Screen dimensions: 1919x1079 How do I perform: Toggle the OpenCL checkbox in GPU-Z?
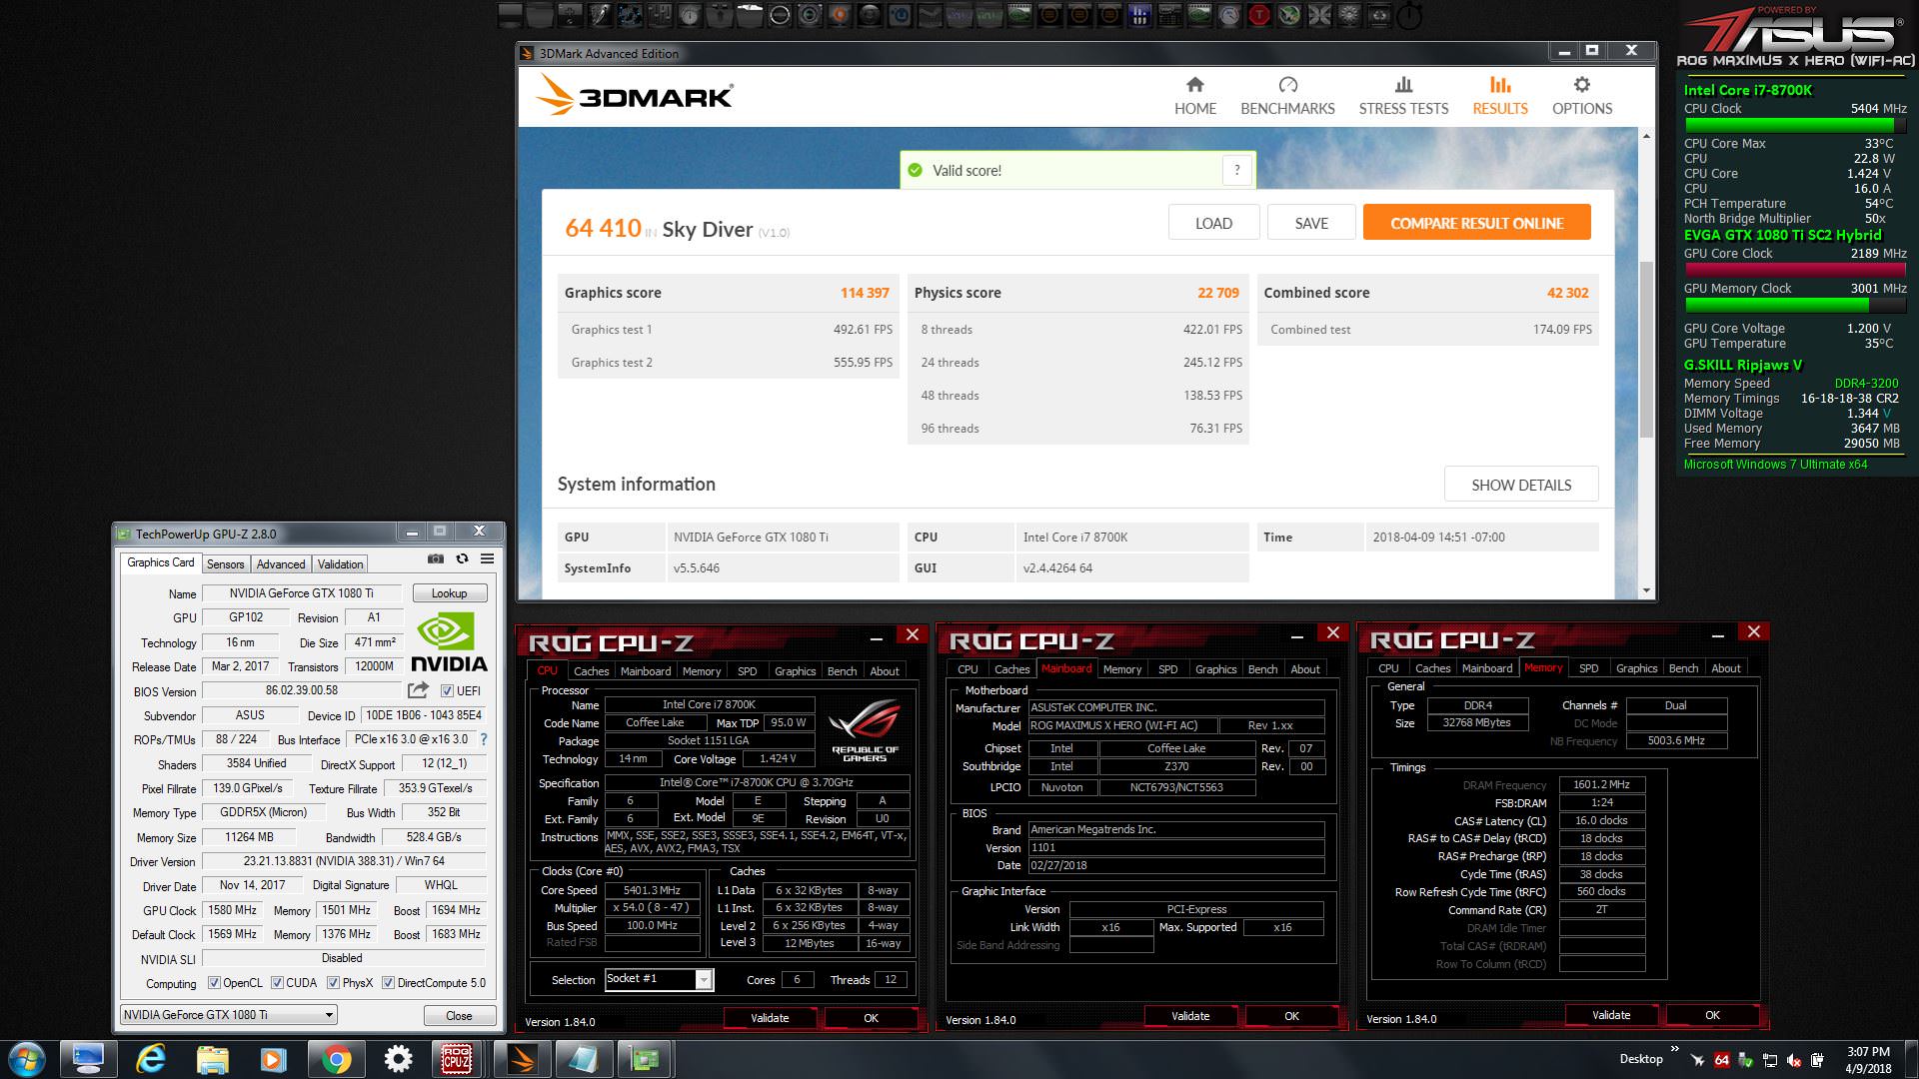(214, 983)
